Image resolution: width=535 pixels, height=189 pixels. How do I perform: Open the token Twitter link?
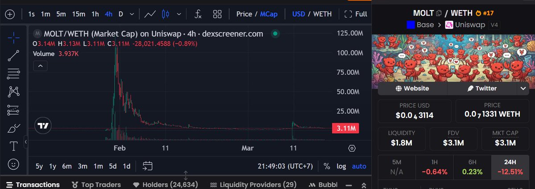click(x=482, y=88)
